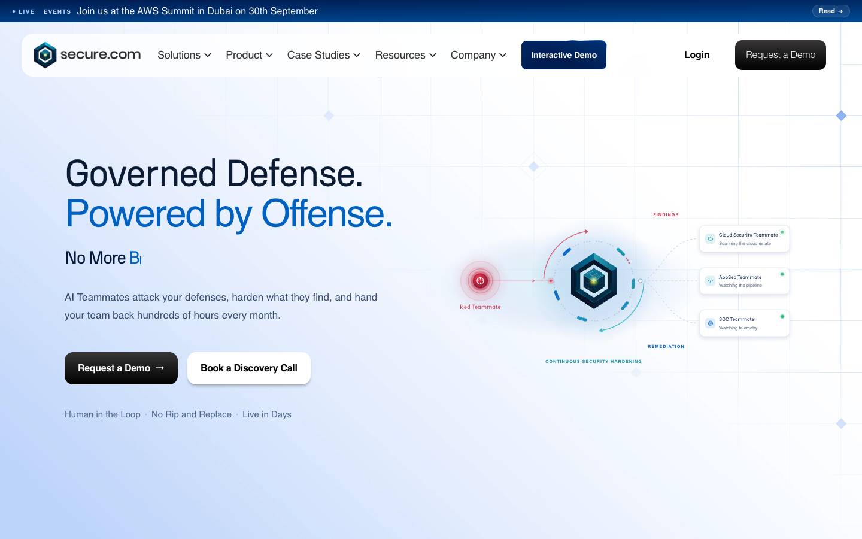Expand the Product dropdown menu
Viewport: 862px width, 539px height.
click(249, 55)
